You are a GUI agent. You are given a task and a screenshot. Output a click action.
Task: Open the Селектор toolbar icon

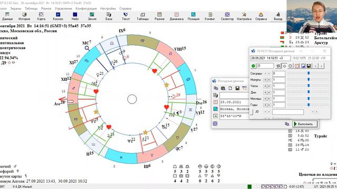pyautogui.click(x=227, y=16)
